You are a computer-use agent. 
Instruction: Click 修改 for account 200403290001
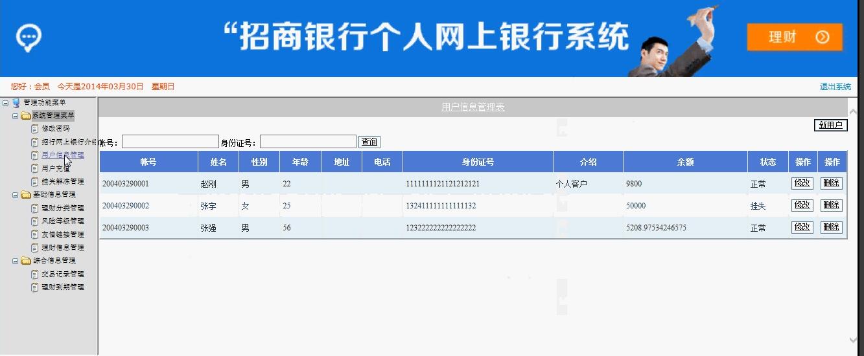pyautogui.click(x=802, y=183)
